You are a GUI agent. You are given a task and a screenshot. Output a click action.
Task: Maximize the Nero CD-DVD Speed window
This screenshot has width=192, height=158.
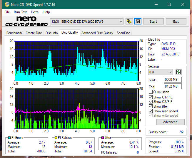(x=169, y=4)
